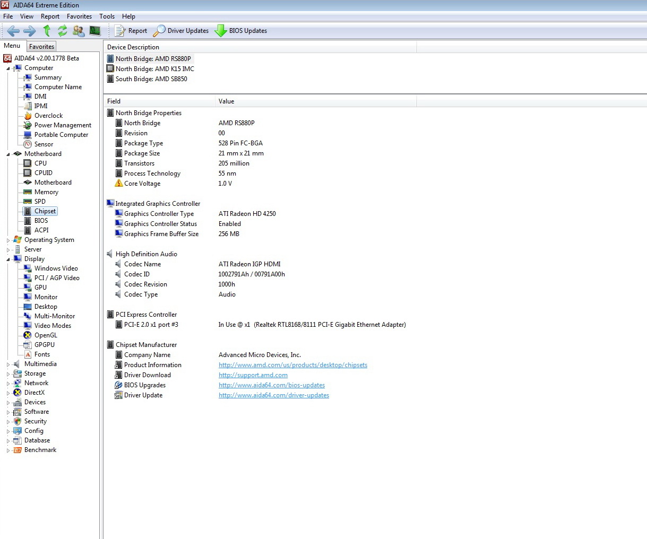Open the File menu
647x539 pixels.
8,16
